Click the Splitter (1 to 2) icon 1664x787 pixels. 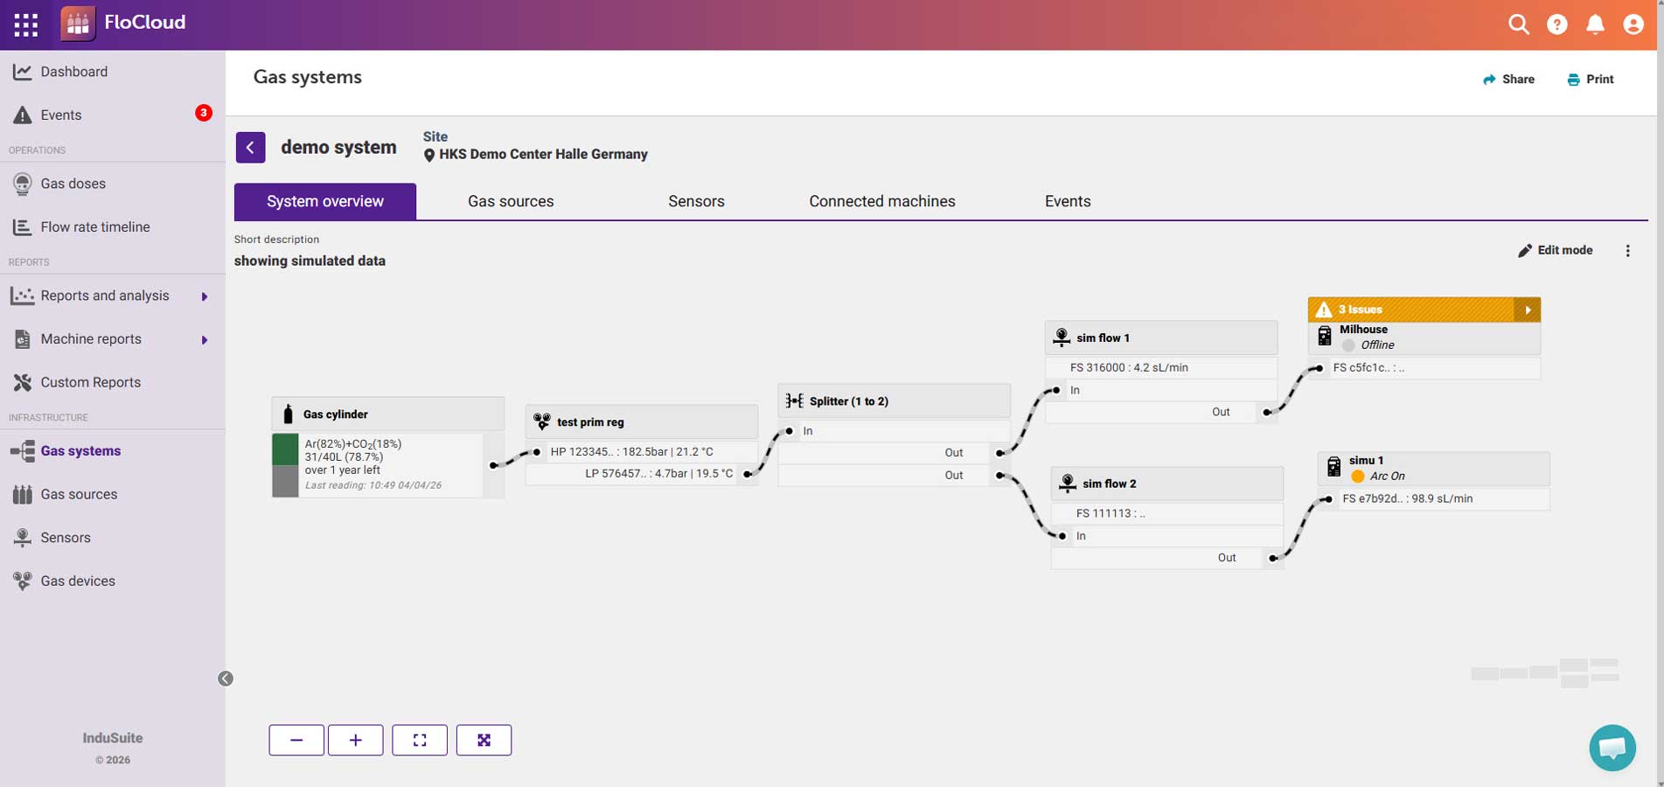tap(794, 400)
